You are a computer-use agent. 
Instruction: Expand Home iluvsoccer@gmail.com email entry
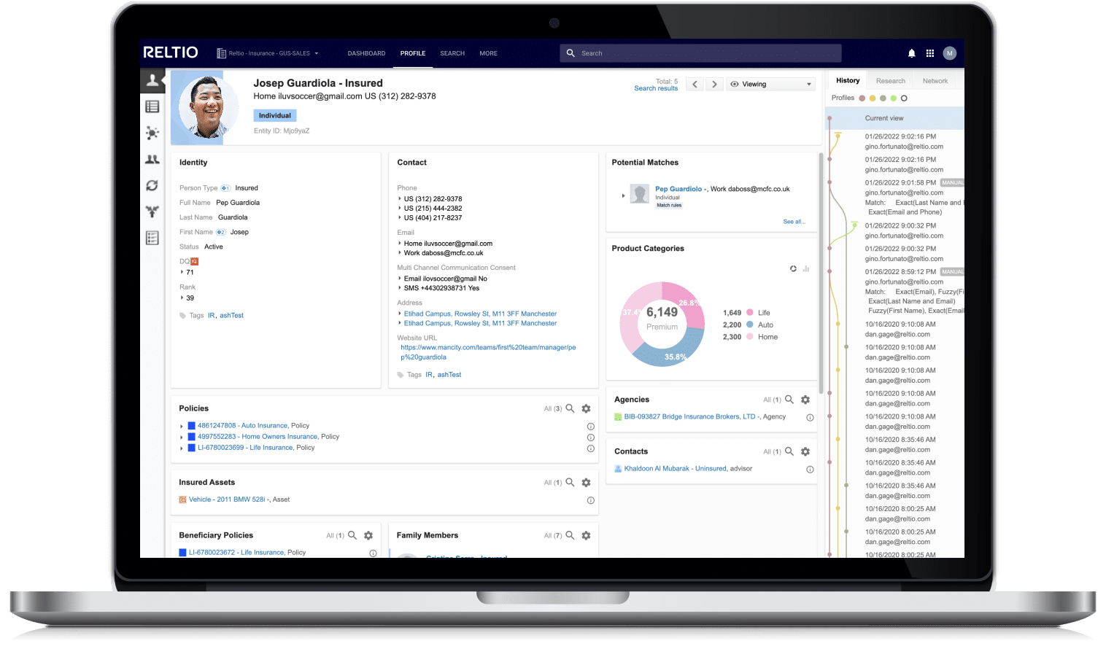coord(400,244)
